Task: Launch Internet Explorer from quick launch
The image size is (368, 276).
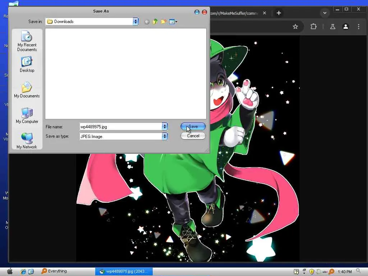Action: click(x=23, y=272)
